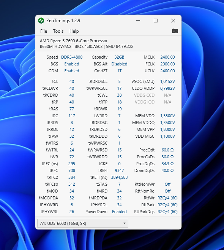Click the tCWL value 38
The height and width of the screenshot is (250, 224).
(119, 95)
